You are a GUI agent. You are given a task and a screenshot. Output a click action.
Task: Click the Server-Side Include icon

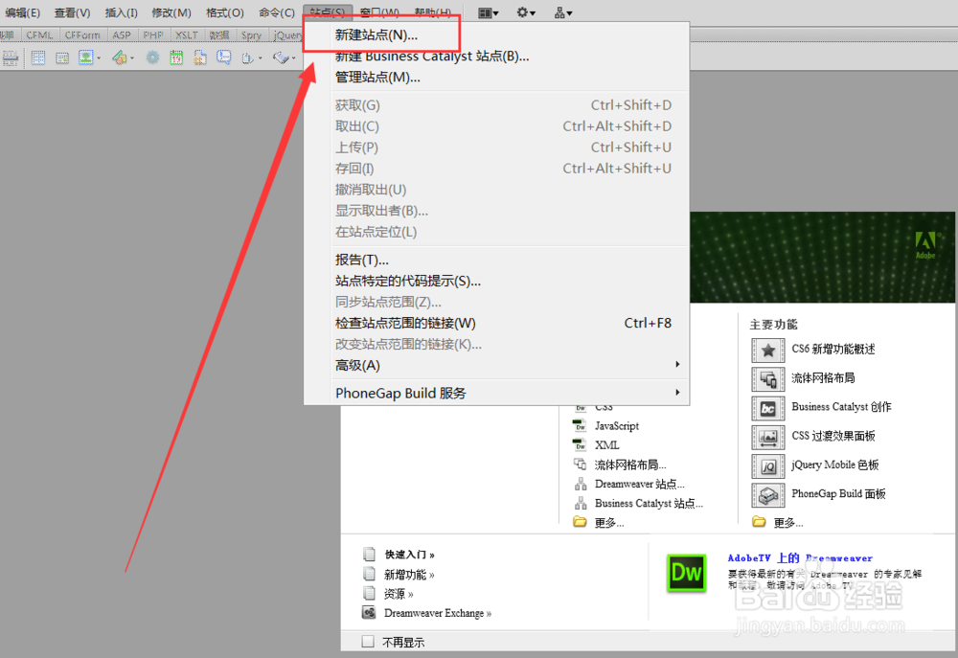200,58
